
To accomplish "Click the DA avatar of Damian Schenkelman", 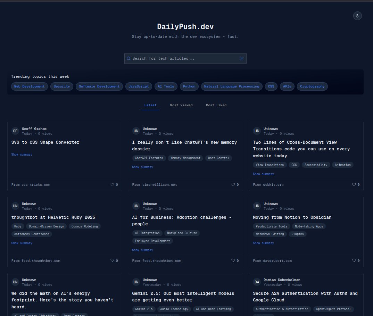I will (x=257, y=282).
